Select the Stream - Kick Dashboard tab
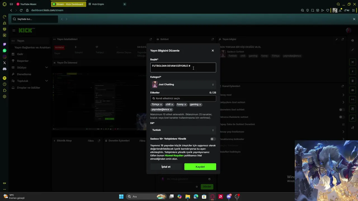This screenshot has width=358, height=201. coord(69,4)
